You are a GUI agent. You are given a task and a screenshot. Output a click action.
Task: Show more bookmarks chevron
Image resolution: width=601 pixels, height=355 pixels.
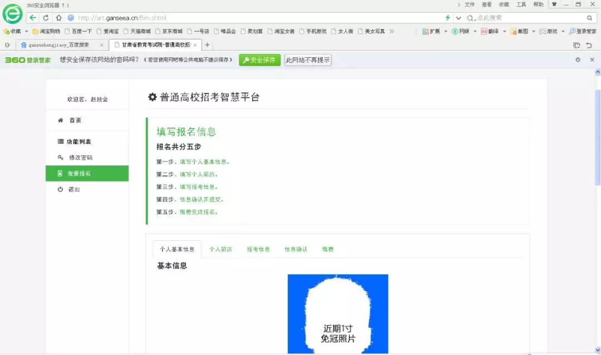pos(391,31)
